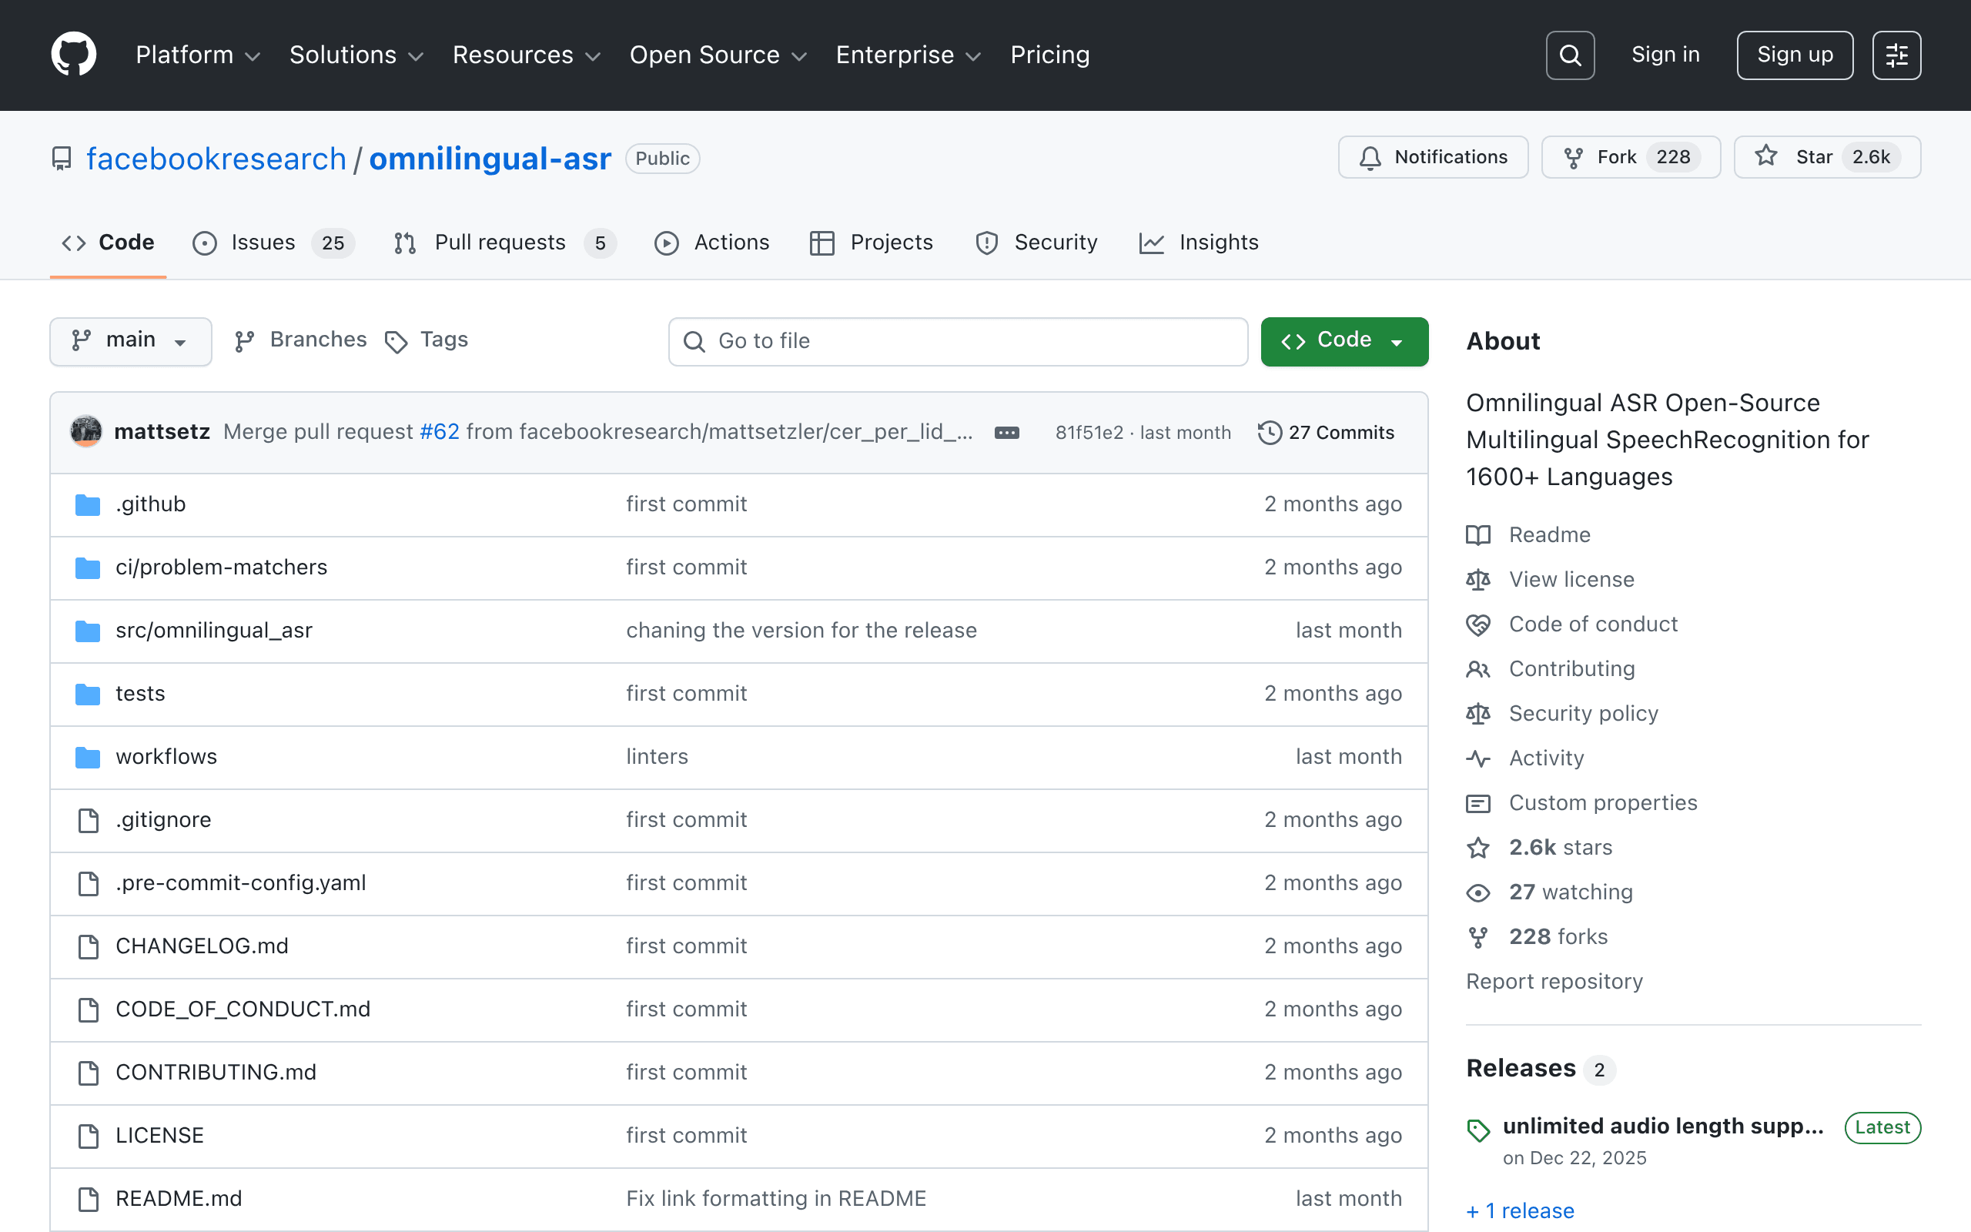Viewport: 1971px width, 1232px height.
Task: Click the workflows folder icon
Action: click(x=88, y=757)
